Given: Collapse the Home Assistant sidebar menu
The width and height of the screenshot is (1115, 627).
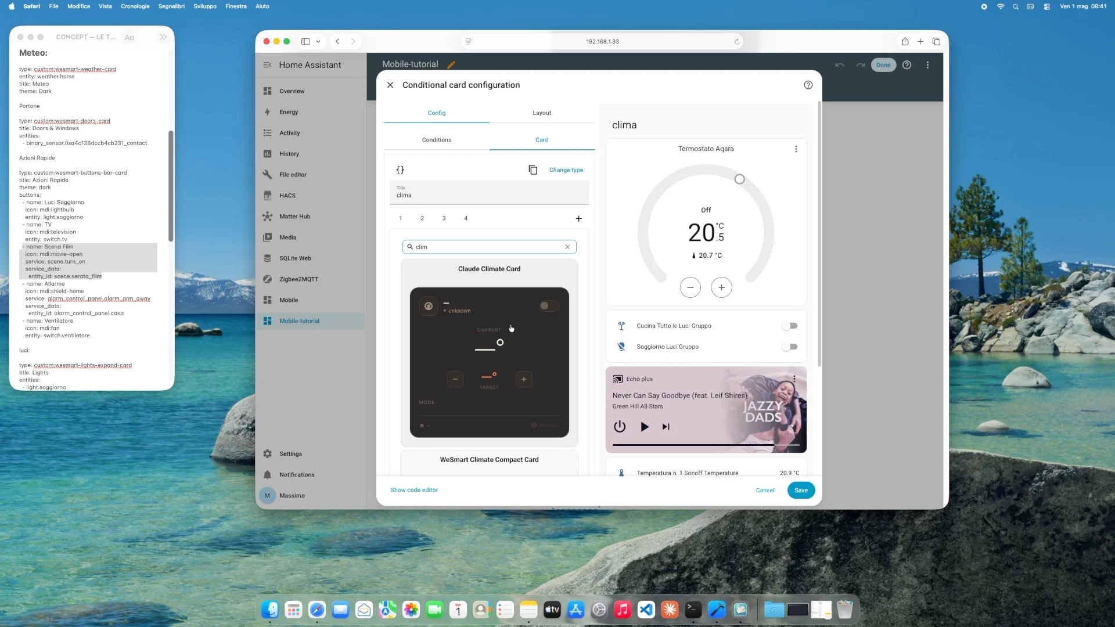Looking at the screenshot, I should click(x=267, y=65).
